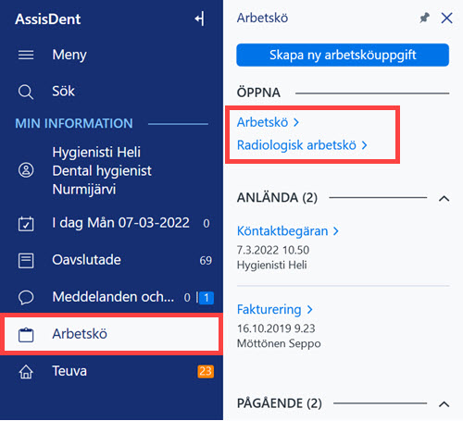Screen dimensions: 463x421
Task: Open the Köntaktbegäran task
Action: (288, 231)
